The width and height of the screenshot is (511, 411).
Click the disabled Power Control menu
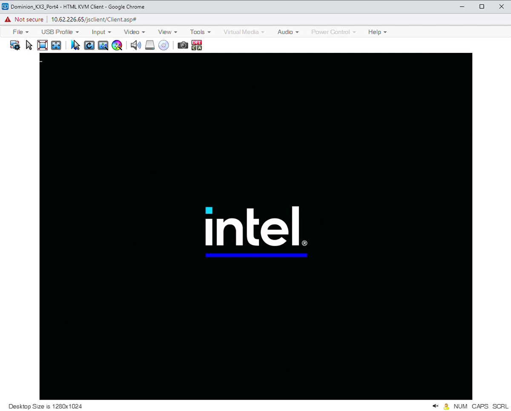tap(334, 32)
